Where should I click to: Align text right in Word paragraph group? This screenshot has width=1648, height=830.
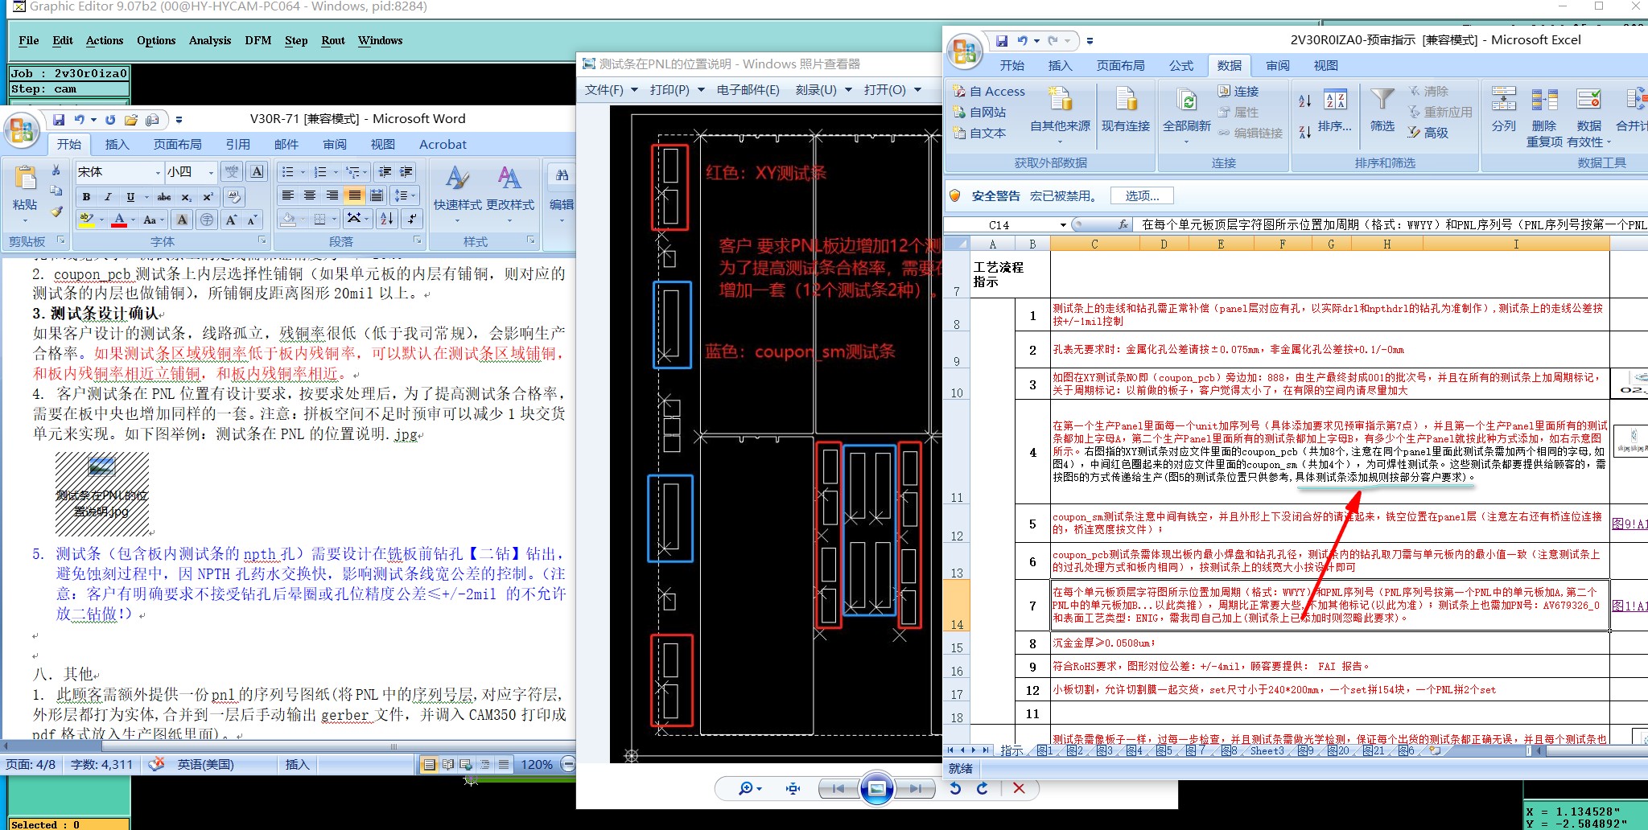(332, 195)
